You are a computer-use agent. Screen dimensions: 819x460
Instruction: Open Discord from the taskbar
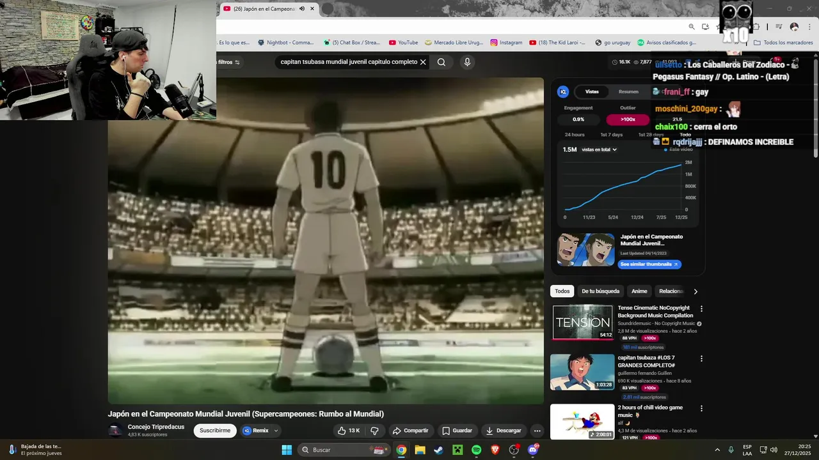point(533,450)
